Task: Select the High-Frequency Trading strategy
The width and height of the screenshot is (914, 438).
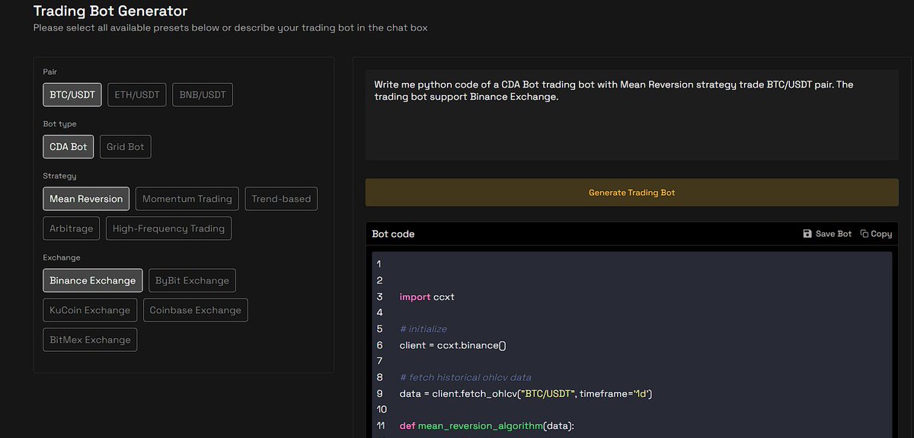Action: [x=168, y=228]
